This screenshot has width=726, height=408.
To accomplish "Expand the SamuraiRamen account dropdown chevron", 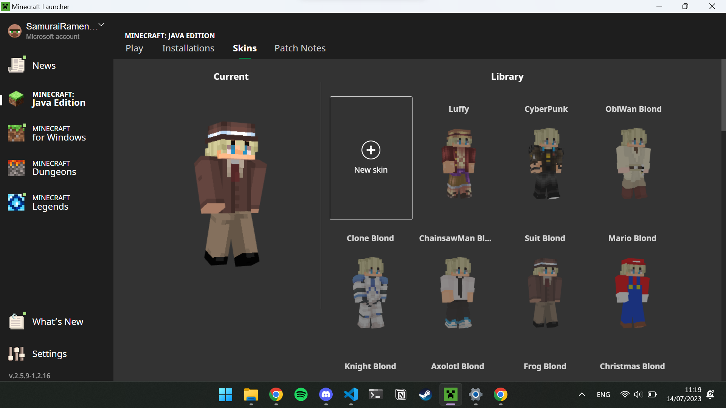I will coord(101,25).
